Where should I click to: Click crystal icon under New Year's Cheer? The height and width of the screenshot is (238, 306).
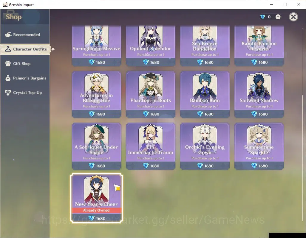coord(92,218)
